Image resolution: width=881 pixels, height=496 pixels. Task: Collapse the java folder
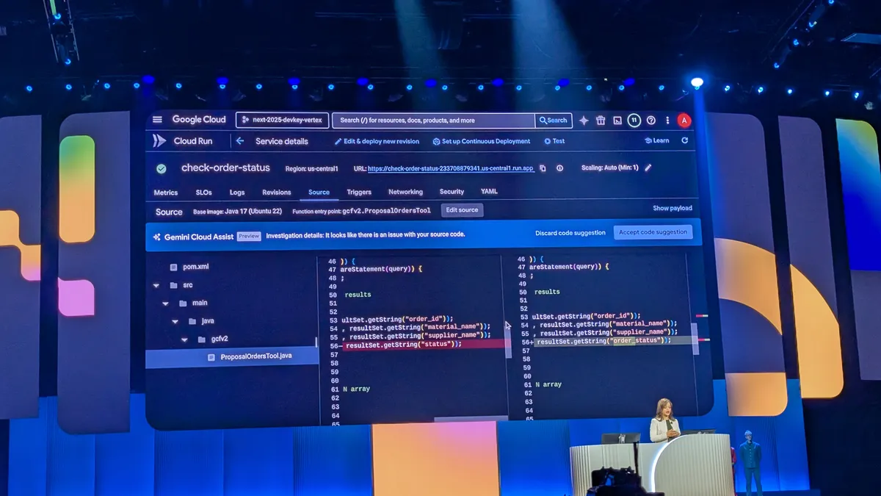coord(175,321)
